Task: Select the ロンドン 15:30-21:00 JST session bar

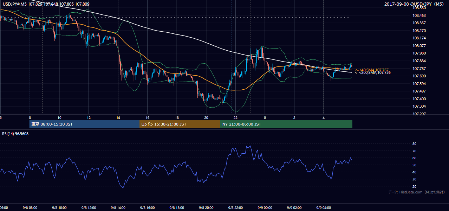Action: tap(180, 124)
